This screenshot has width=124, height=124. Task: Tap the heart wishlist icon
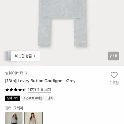point(114,75)
